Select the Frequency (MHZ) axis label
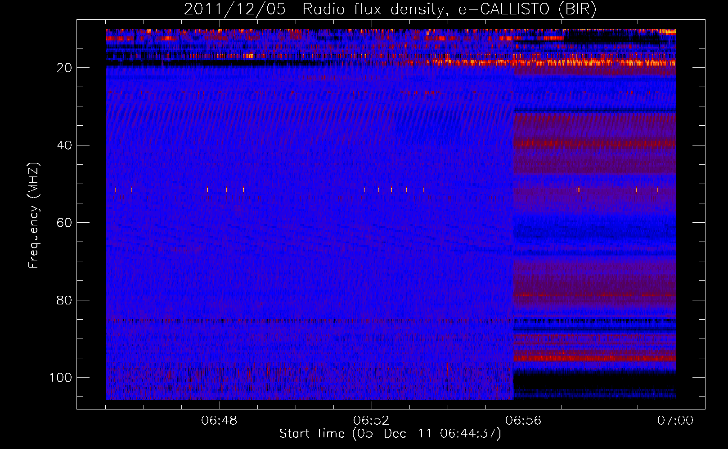This screenshot has width=728, height=449. pyautogui.click(x=34, y=216)
